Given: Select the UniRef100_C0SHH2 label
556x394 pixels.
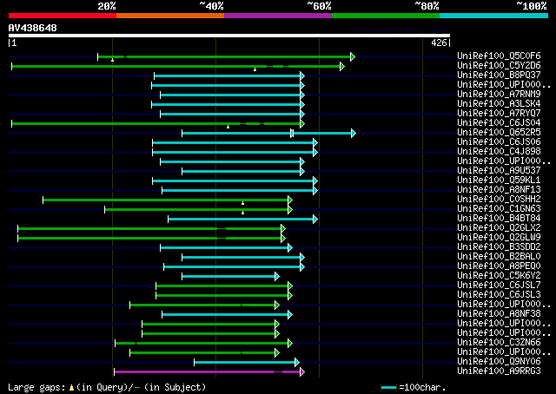Looking at the screenshot, I should (x=499, y=200).
